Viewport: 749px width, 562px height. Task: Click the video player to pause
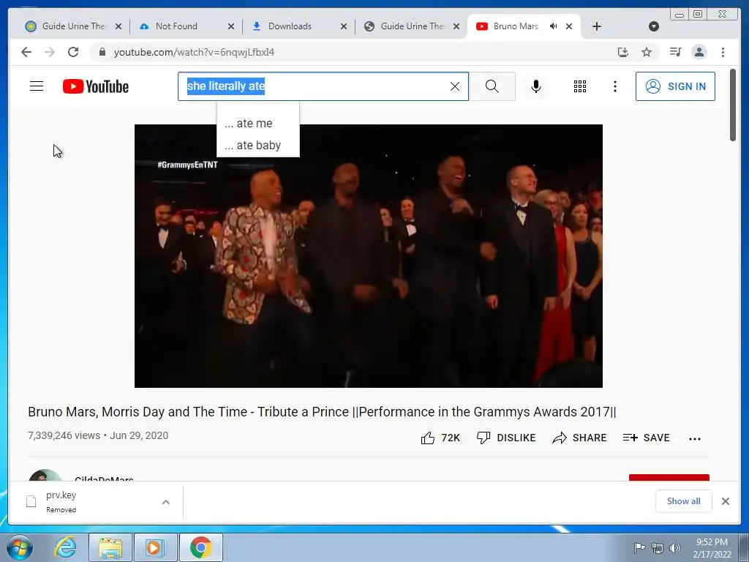[369, 255]
